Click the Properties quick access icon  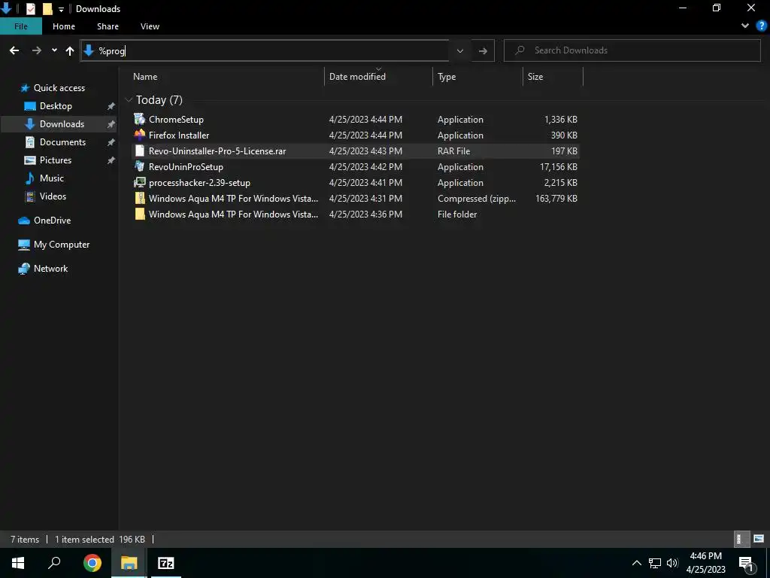click(30, 9)
